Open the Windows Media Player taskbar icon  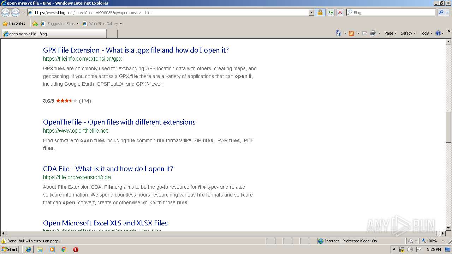pyautogui.click(x=52, y=249)
